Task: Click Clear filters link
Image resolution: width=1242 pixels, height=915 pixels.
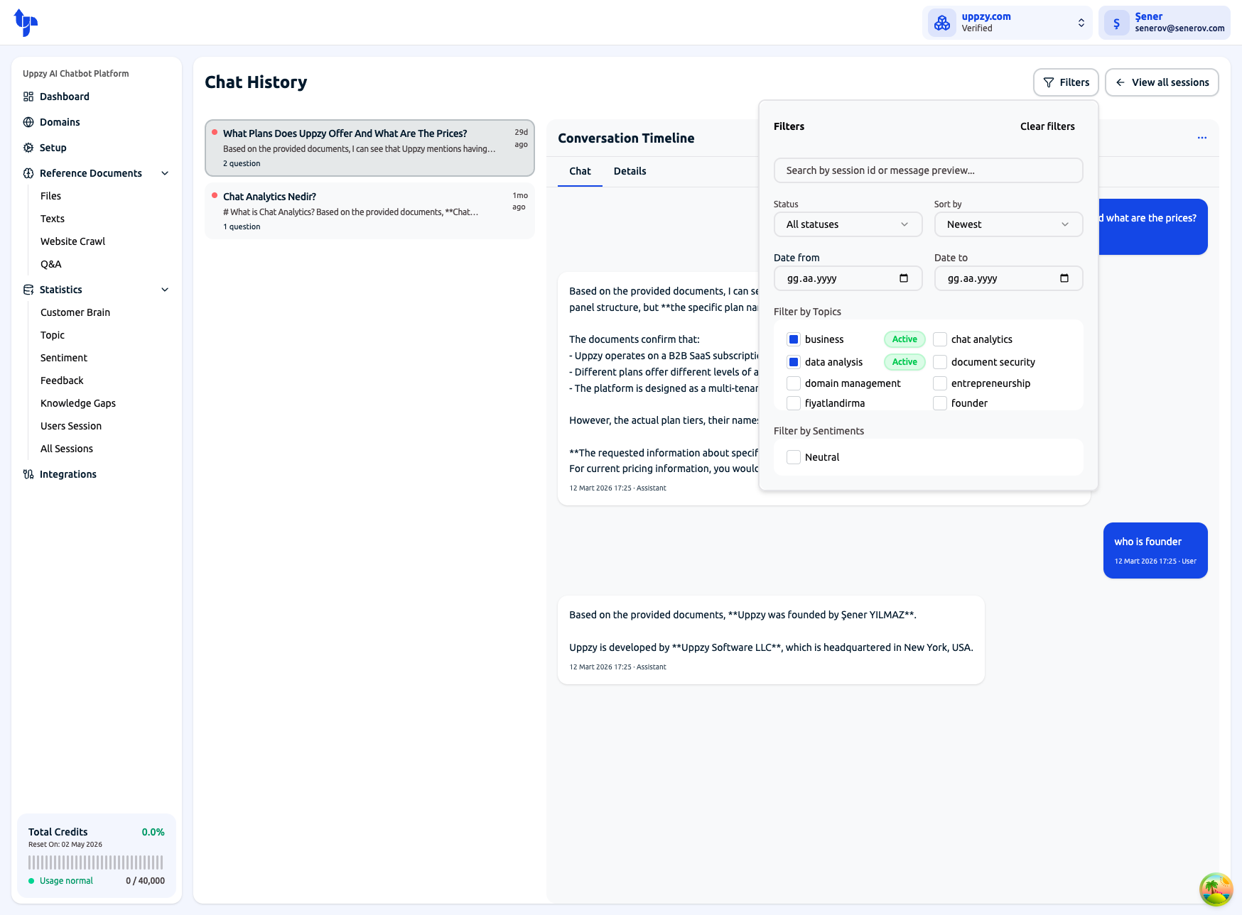Action: (1047, 126)
